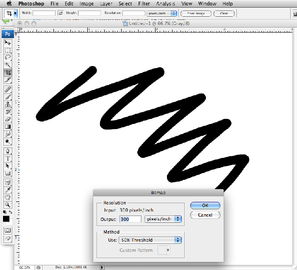The width and height of the screenshot is (297, 270).
Task: Select the Move tool
Action: click(x=8, y=42)
